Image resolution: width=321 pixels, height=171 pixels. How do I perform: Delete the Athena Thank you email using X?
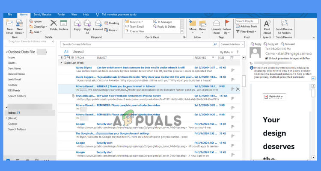coord(238,89)
